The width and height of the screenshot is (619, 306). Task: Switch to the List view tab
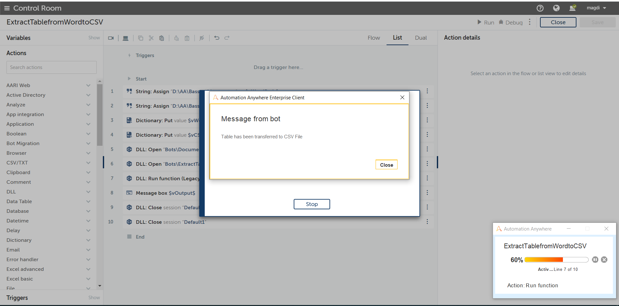point(398,38)
